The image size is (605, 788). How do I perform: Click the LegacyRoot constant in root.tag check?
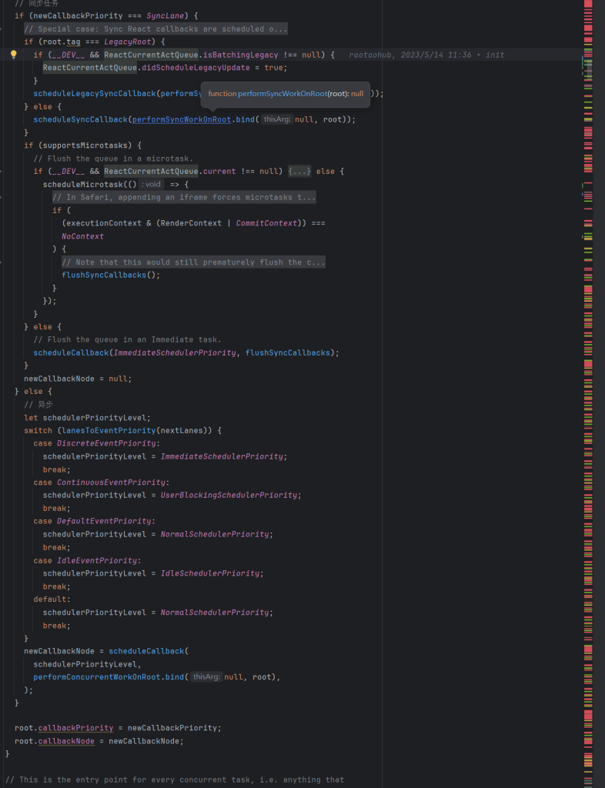pos(128,42)
